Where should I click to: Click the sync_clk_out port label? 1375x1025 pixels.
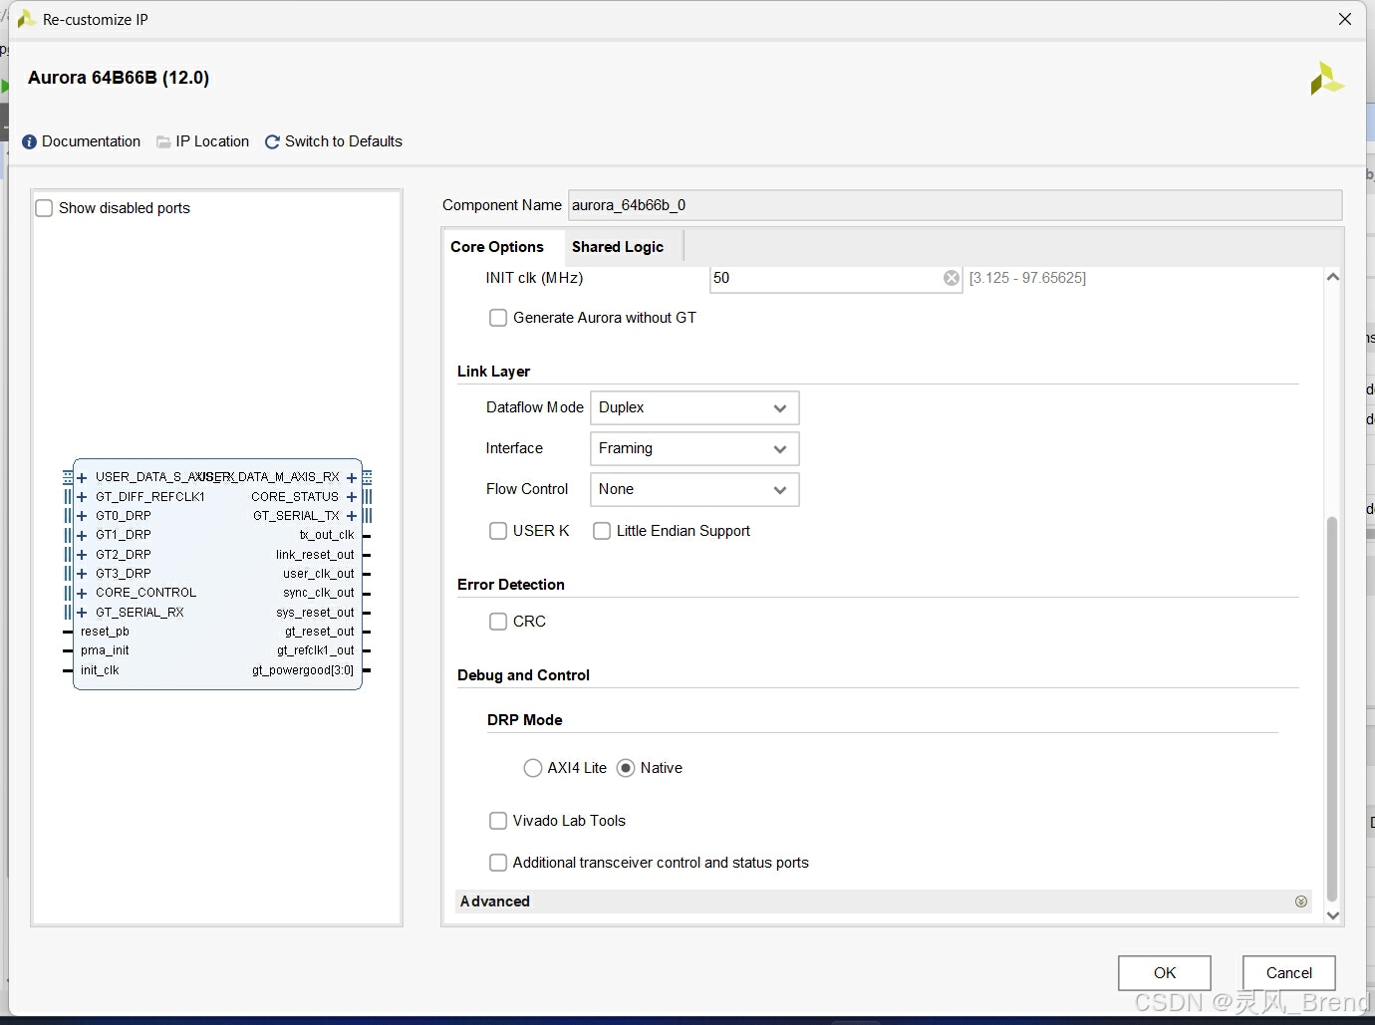[319, 593]
